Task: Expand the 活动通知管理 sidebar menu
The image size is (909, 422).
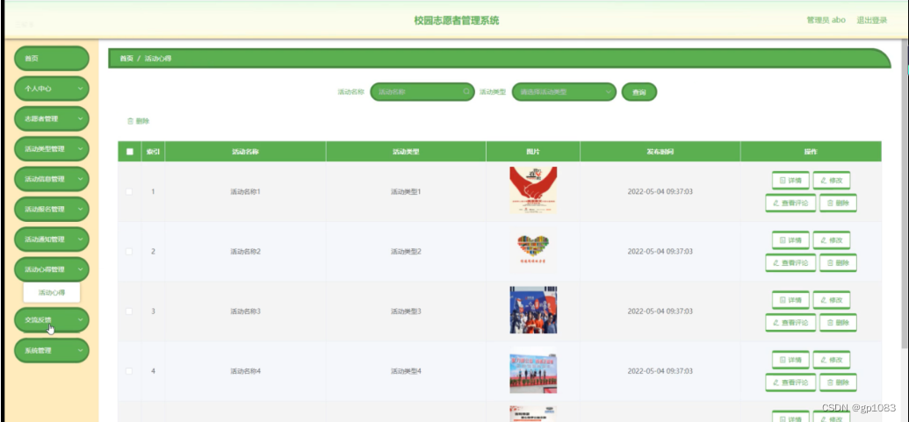Action: [52, 240]
